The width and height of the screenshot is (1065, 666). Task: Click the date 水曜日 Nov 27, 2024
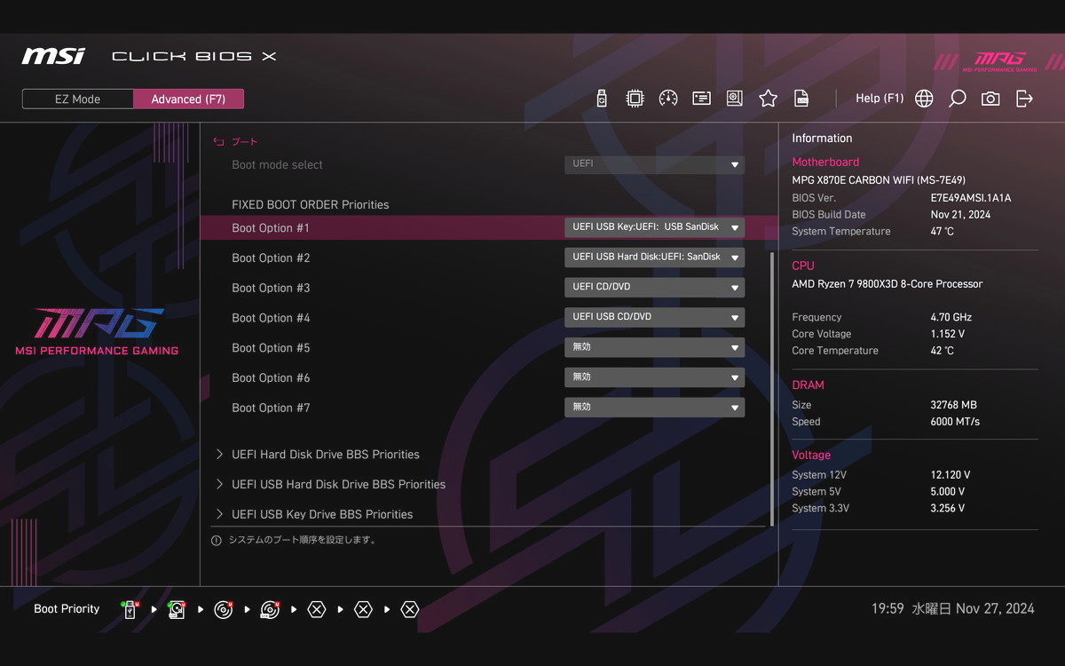point(973,609)
